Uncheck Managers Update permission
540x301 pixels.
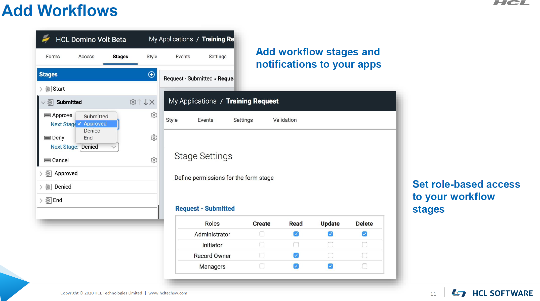[330, 266]
